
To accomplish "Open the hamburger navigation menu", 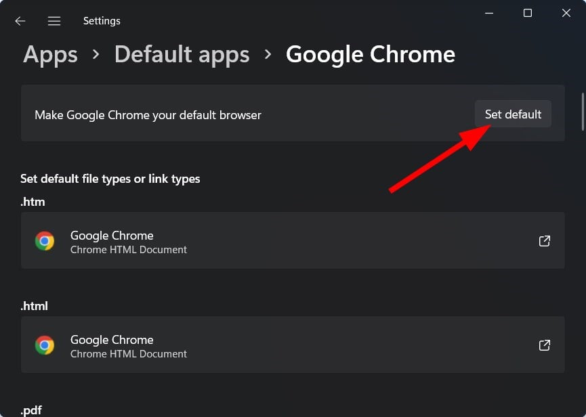I will point(54,21).
